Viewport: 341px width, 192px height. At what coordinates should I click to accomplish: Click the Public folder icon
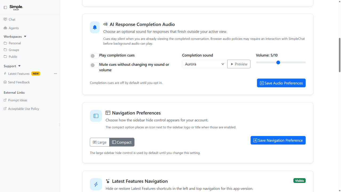pos(5,57)
